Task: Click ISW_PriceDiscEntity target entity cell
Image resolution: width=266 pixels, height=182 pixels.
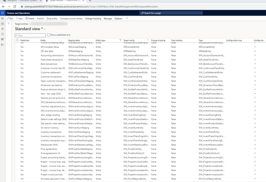Action: click(133, 149)
